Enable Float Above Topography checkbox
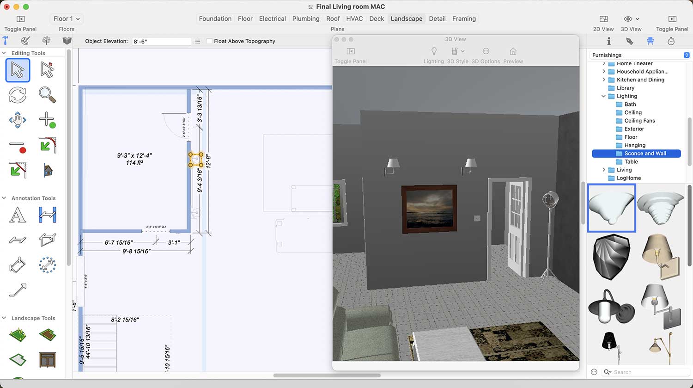Viewport: 693px width, 388px height. tap(209, 41)
